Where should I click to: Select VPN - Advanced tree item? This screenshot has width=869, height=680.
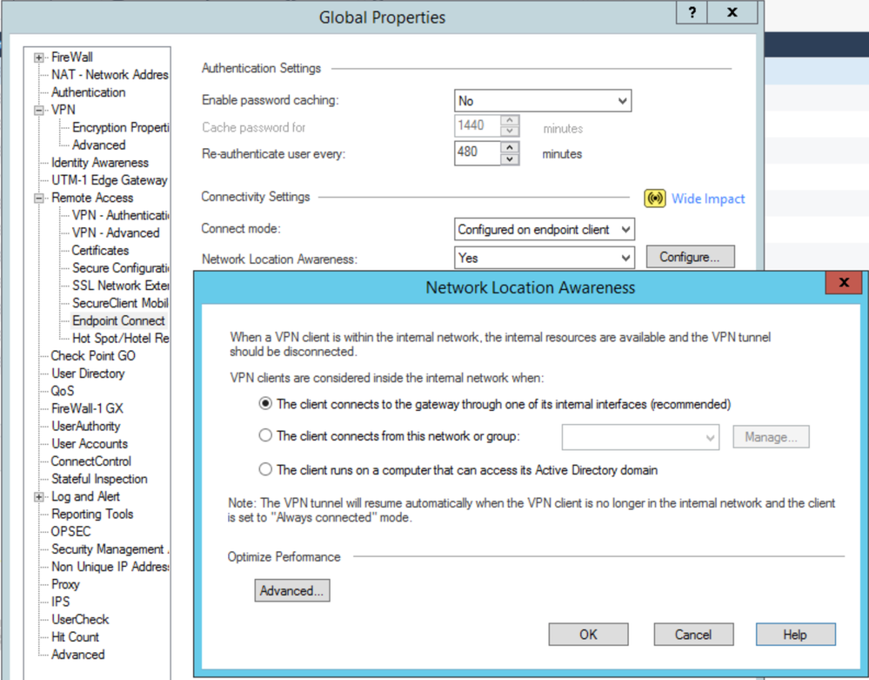[116, 233]
